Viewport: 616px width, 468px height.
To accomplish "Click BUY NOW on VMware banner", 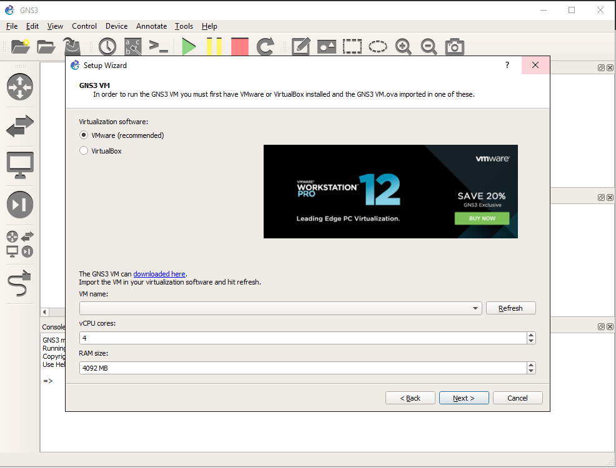I will pyautogui.click(x=482, y=218).
